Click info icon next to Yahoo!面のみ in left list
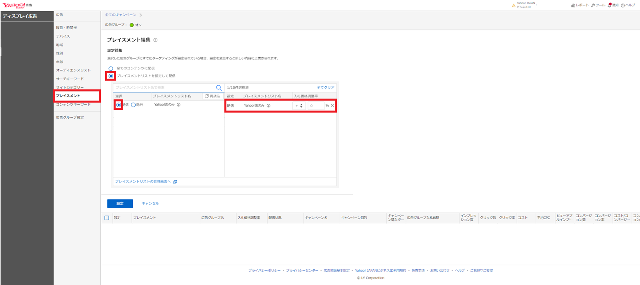Viewport: 640px width, 285px height. [179, 105]
